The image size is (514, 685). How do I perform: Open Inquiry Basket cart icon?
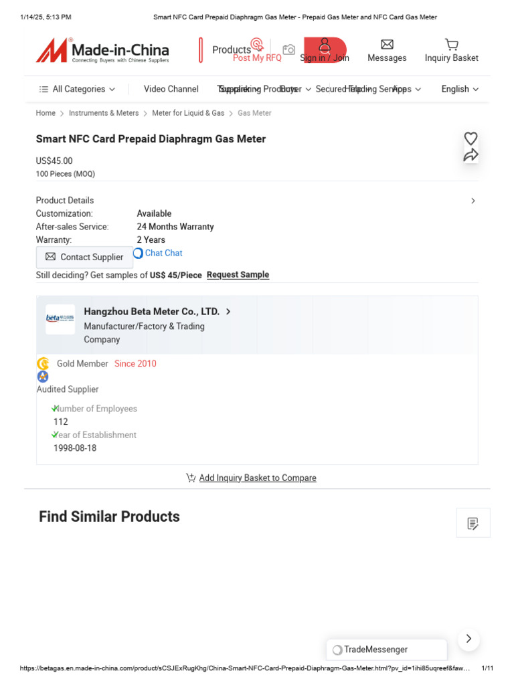pyautogui.click(x=452, y=44)
